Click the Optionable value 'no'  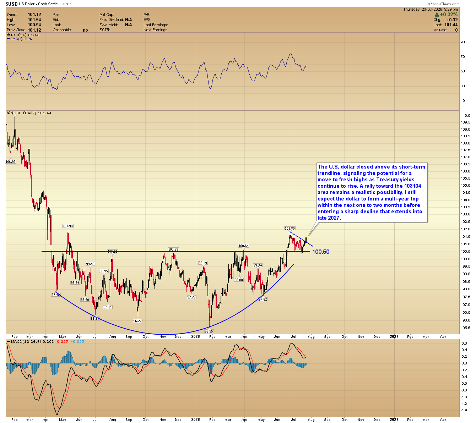(x=85, y=30)
